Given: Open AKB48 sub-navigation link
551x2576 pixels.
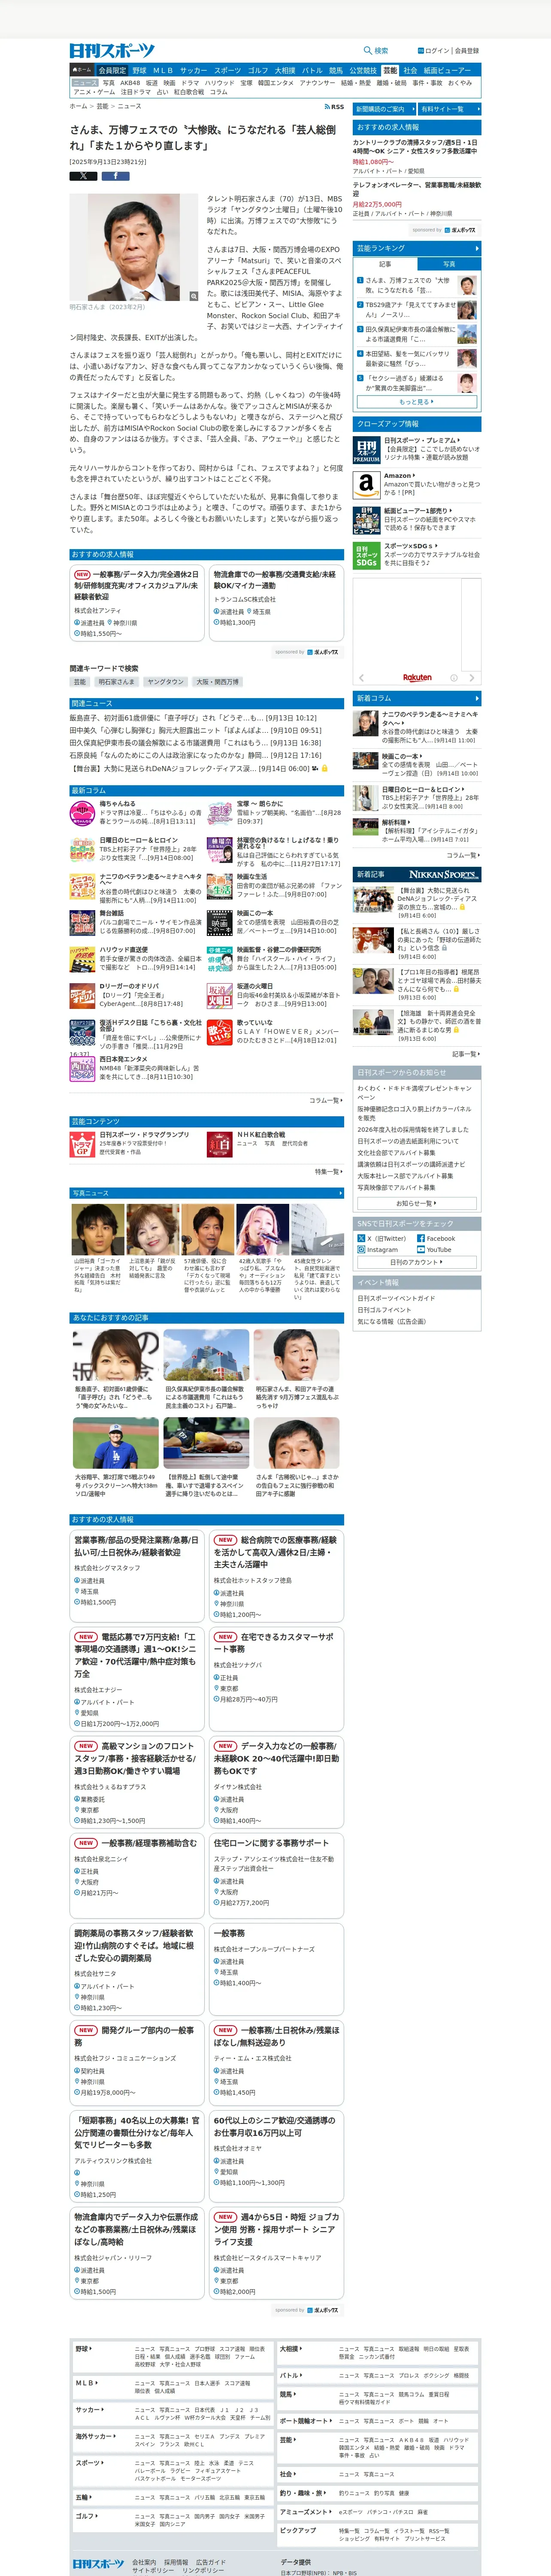Looking at the screenshot, I should tap(130, 83).
